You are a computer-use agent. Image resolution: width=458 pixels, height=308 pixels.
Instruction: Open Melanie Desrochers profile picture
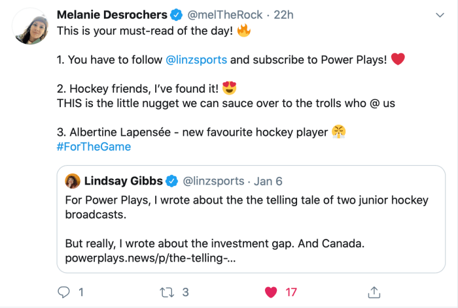tap(27, 27)
